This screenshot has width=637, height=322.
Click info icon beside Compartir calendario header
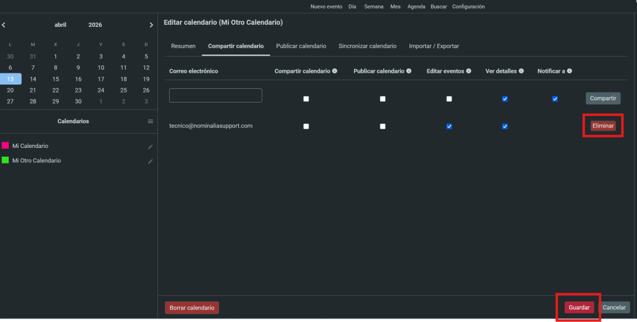[x=335, y=71]
